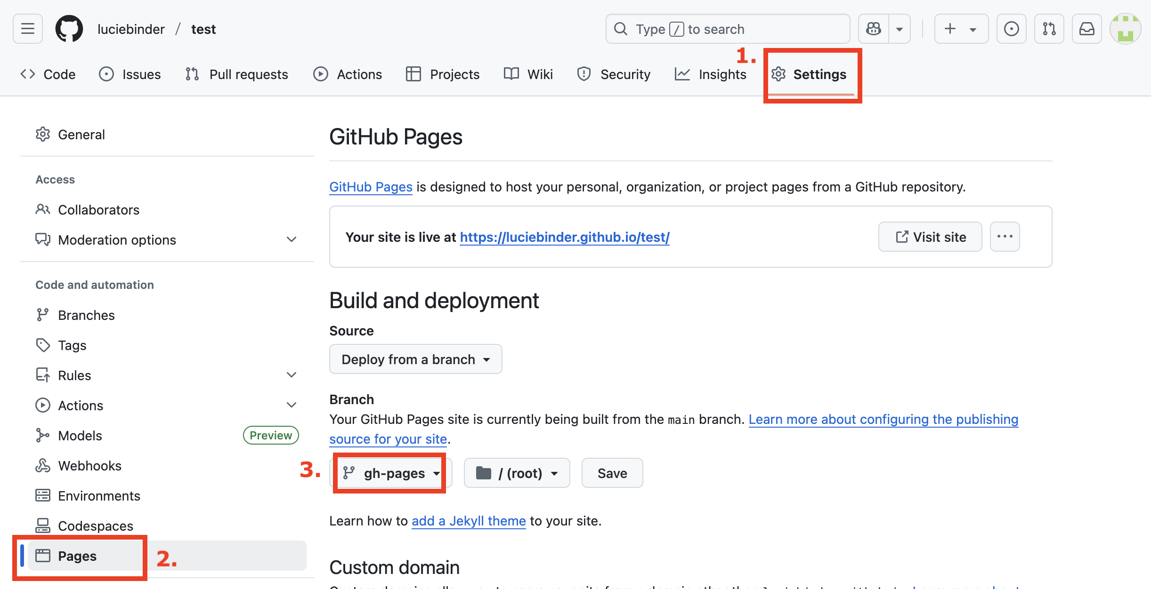Open the add a Jekyll theme link
1151x589 pixels.
coord(468,521)
